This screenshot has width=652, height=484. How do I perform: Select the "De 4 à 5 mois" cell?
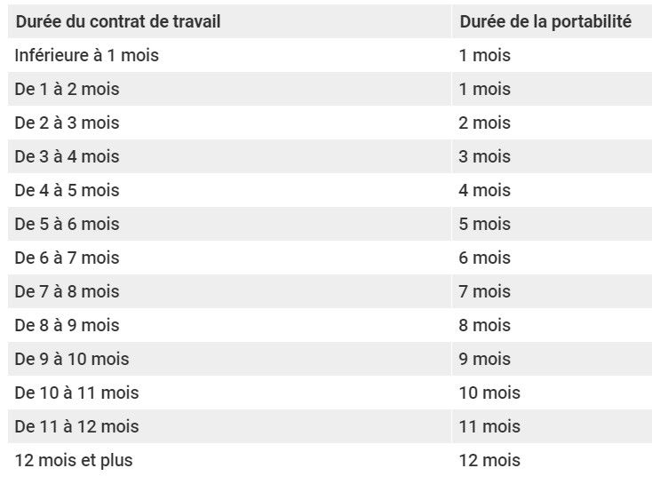pyautogui.click(x=67, y=191)
